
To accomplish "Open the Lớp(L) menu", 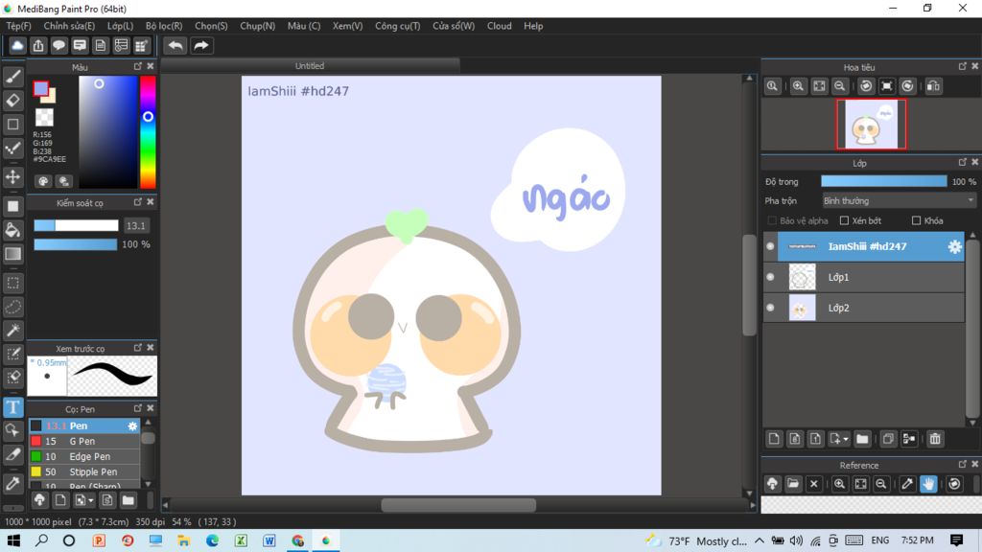I will (120, 26).
